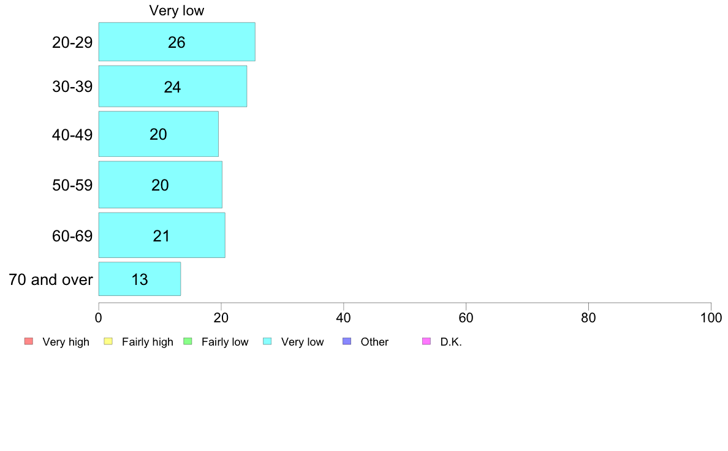
Task: Click the 20-29 age group label
Action: point(72,43)
